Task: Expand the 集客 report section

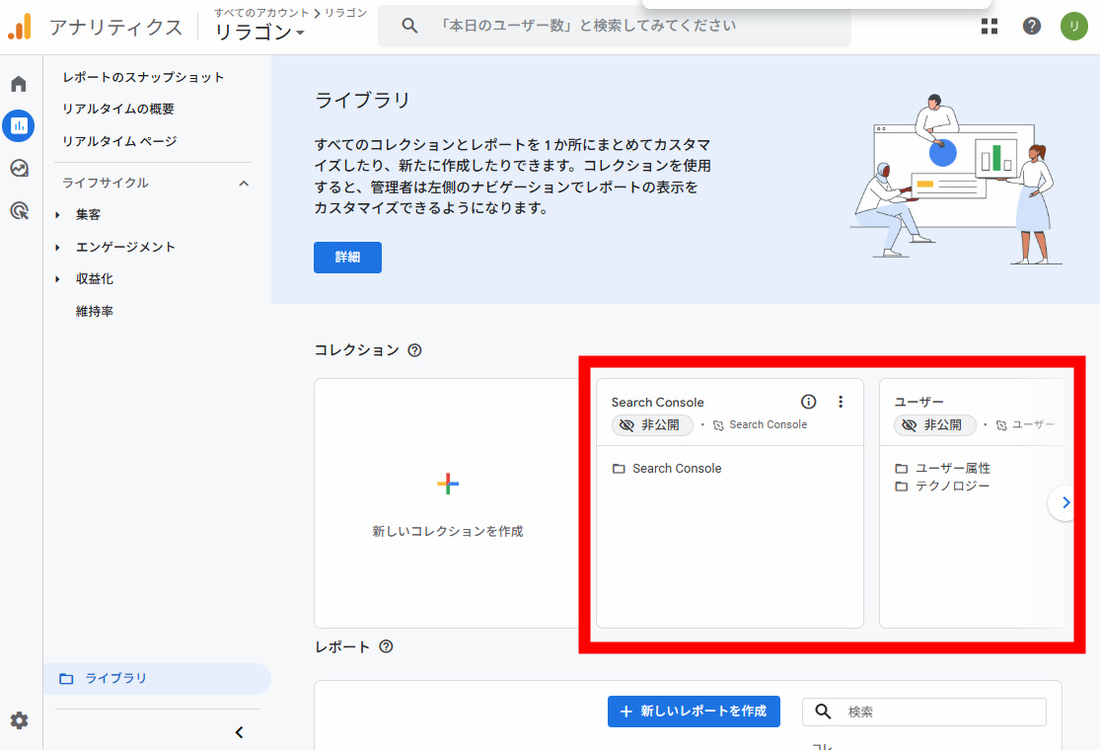Action: (88, 215)
